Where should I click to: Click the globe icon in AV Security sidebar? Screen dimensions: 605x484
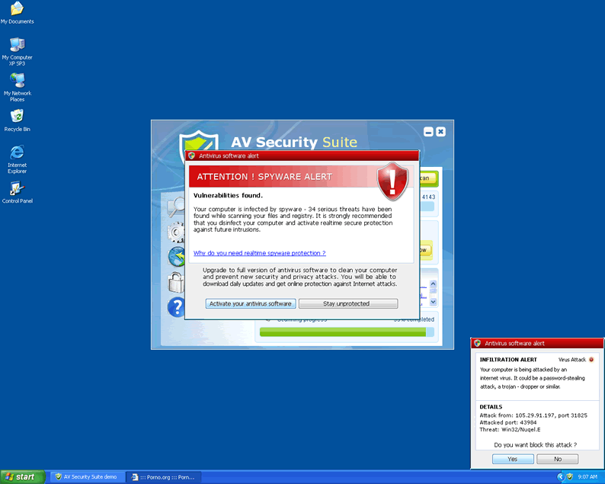pos(175,257)
